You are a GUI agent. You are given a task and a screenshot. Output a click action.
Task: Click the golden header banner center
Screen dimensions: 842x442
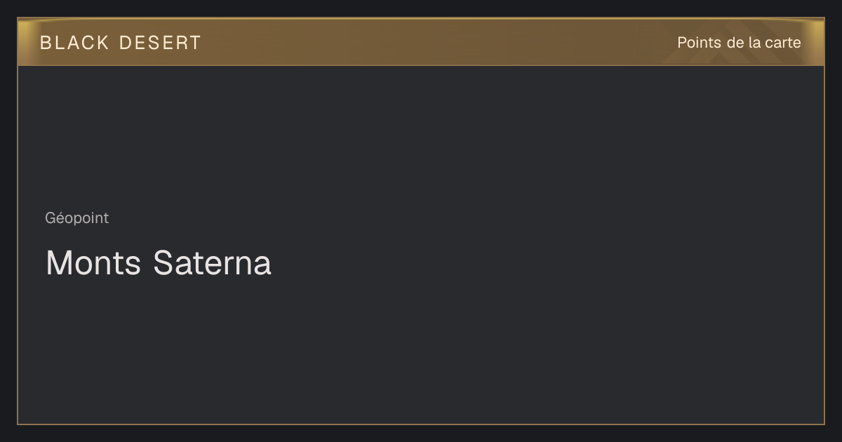(421, 42)
